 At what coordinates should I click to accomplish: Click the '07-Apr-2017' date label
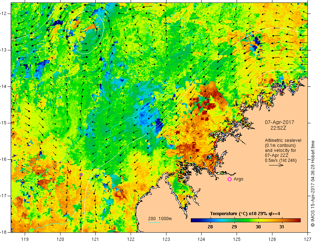[x=280, y=122]
